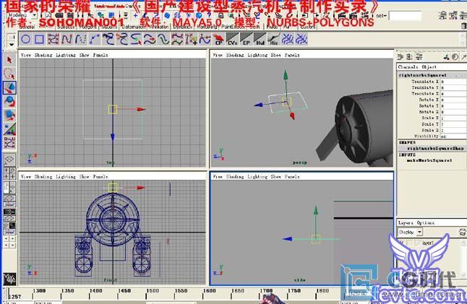Image resolution: width=467 pixels, height=304 pixels.
Task: Open the Object menu in Channel Box
Action: pyautogui.click(x=429, y=67)
